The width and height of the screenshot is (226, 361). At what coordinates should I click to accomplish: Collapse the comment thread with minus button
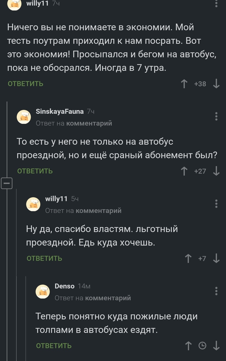coord(7,183)
